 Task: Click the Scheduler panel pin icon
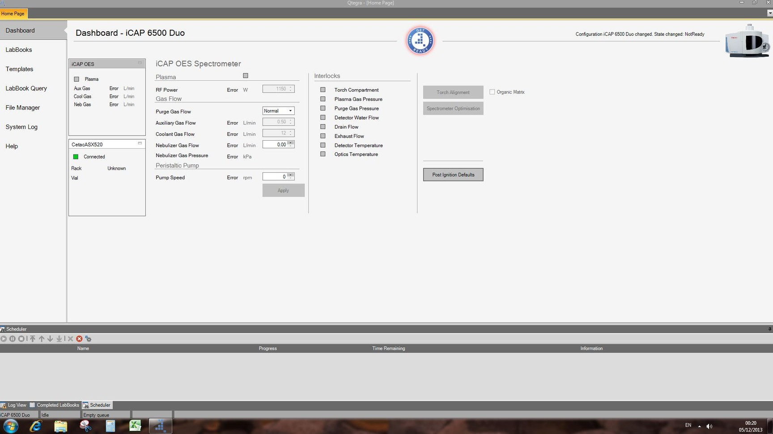[769, 329]
